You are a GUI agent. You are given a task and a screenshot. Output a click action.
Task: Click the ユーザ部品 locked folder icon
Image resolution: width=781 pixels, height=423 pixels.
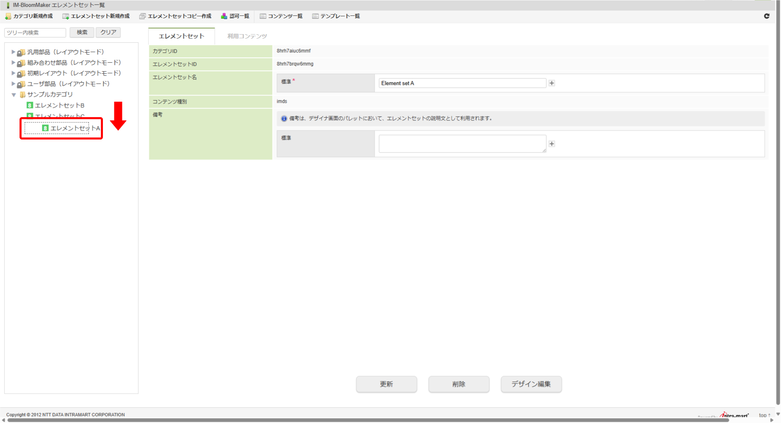(x=21, y=84)
